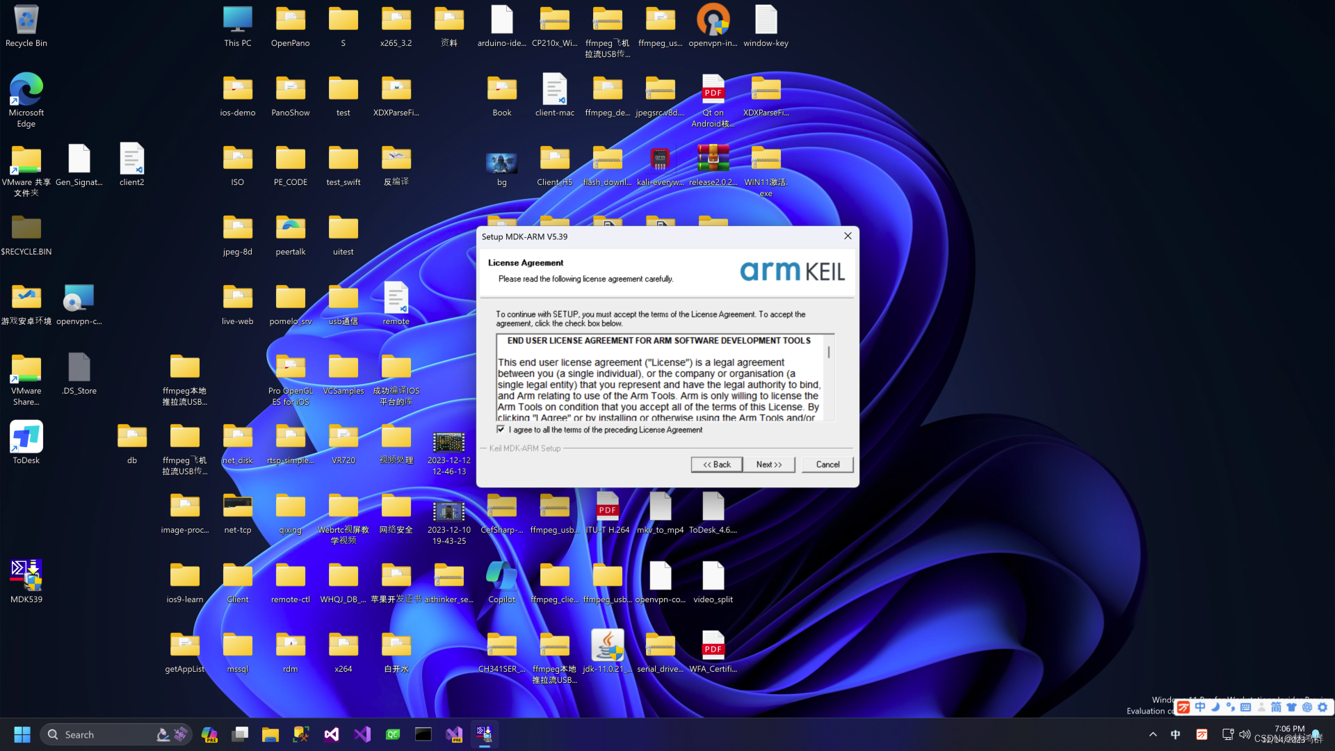Screen dimensions: 1335x751
Task: Select the client2 file icon
Action: [x=132, y=165]
